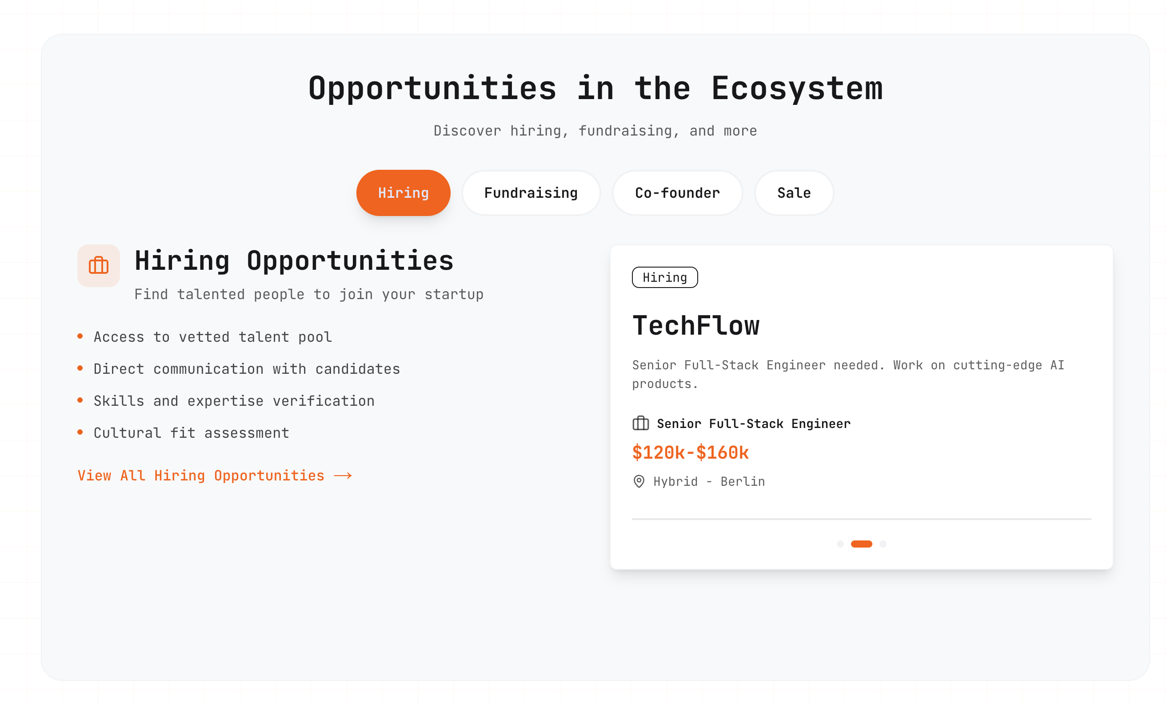The height and width of the screenshot is (704, 1167).
Task: Advance to the third carousel dot
Action: click(x=883, y=544)
